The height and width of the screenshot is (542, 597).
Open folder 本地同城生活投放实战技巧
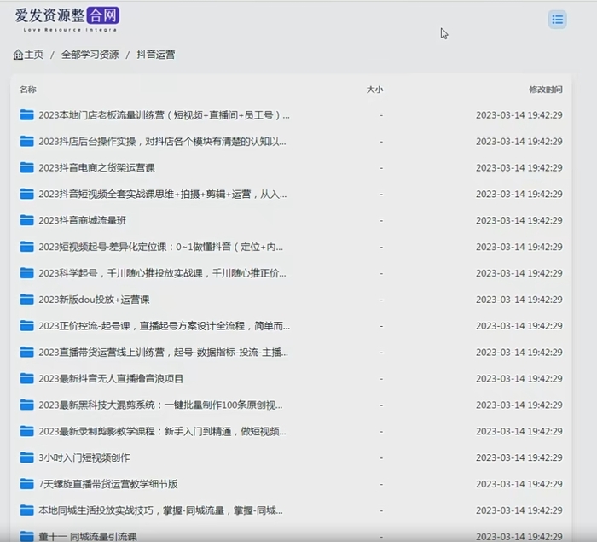click(160, 510)
